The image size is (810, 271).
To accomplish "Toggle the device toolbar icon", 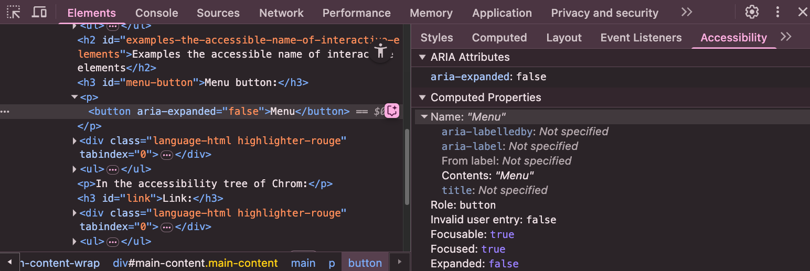I will point(39,12).
